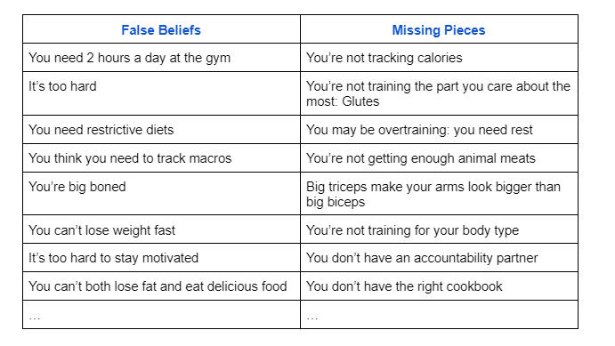
Task: Click the ellipsis cell under False Beliefs
Action: 161,315
